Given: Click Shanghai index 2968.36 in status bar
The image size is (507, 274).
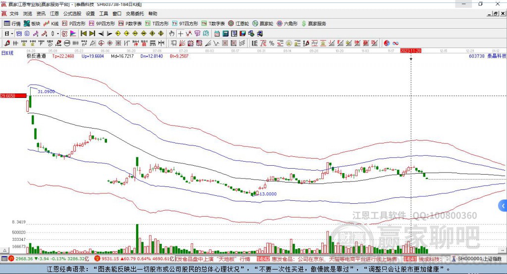Looking at the screenshot, I should (25, 259).
